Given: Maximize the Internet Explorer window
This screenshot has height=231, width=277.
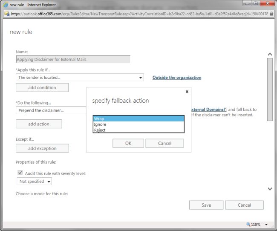Looking at the screenshot, I should [256, 3].
